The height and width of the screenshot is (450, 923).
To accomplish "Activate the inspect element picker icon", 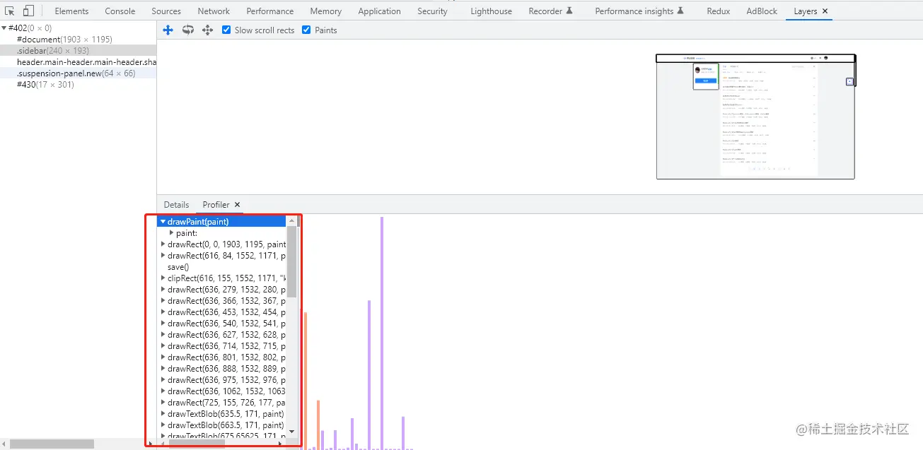I will tap(10, 11).
